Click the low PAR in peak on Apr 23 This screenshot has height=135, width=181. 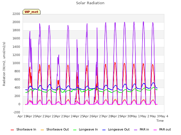click(59, 55)
